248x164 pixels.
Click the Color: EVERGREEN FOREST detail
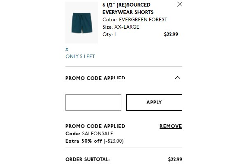135,20
